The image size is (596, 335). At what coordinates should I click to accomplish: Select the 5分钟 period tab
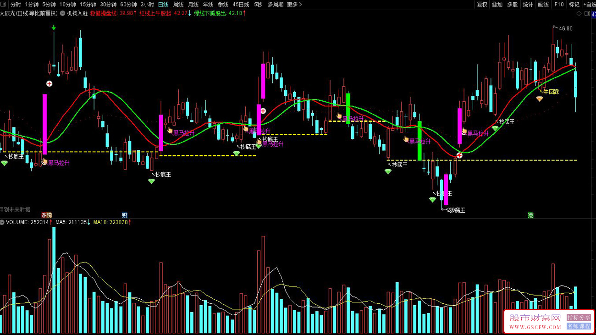[49, 5]
